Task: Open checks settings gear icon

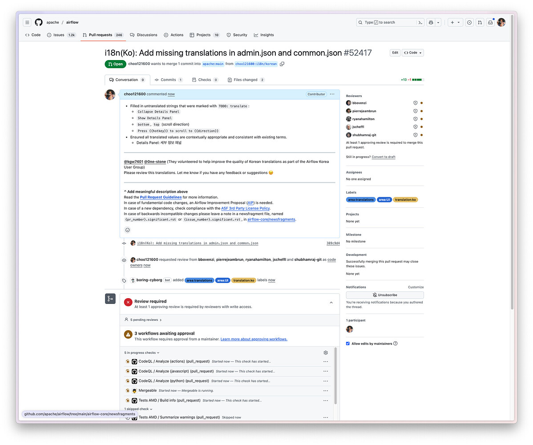Action: pos(325,353)
